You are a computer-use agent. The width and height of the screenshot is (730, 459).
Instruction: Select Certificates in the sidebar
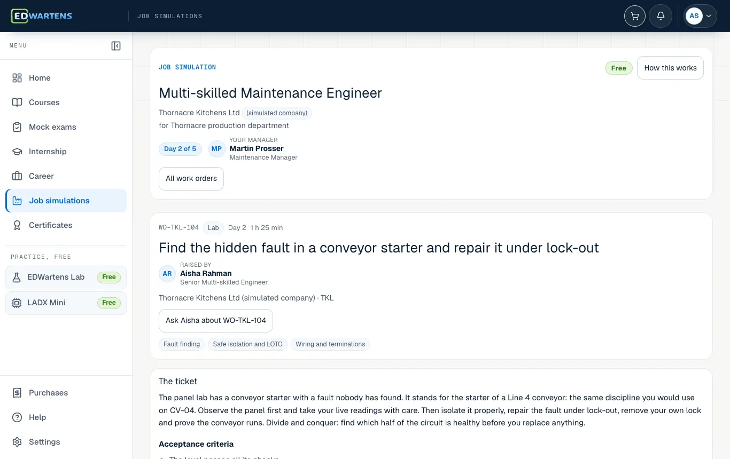click(x=66, y=225)
